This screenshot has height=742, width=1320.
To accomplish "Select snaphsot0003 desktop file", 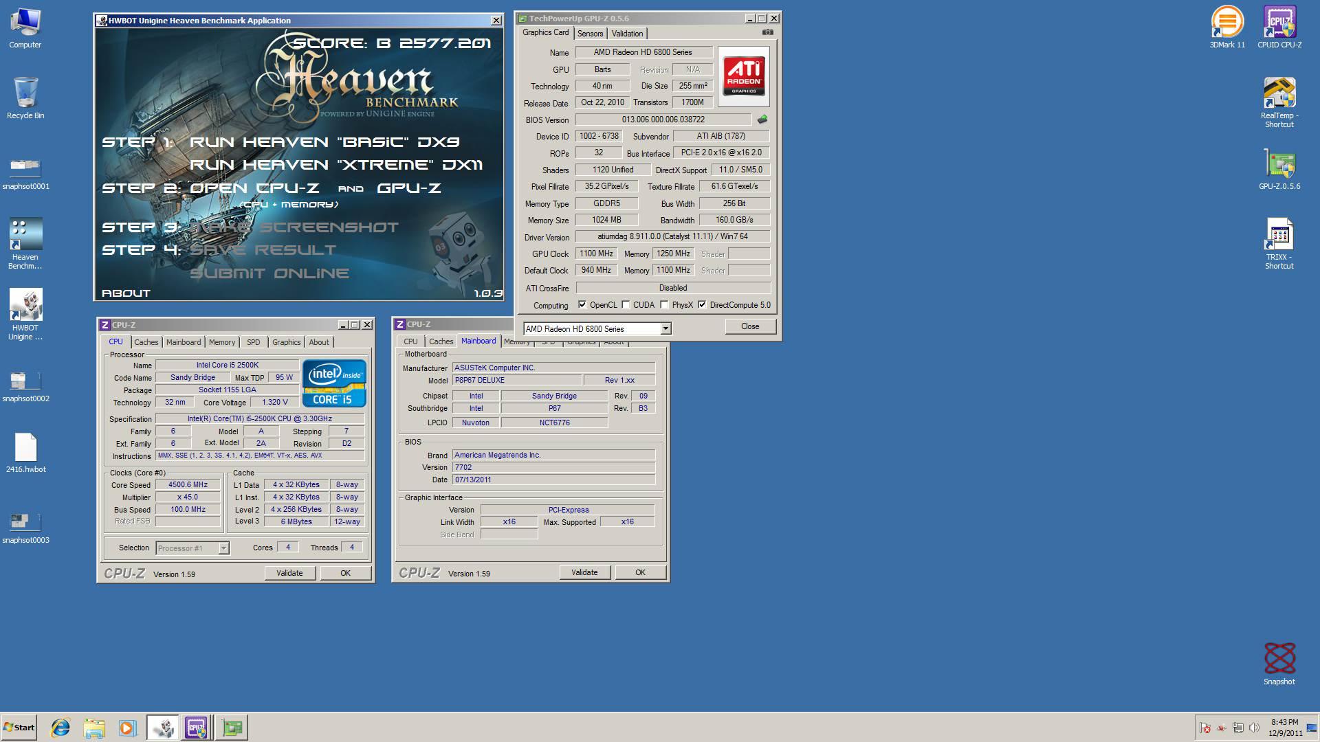I will coord(25,528).
